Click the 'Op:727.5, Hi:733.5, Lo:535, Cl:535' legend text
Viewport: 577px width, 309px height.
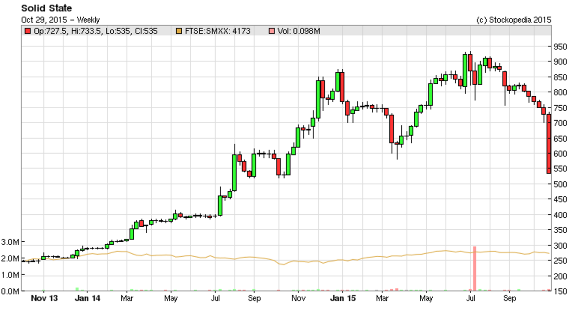[96, 31]
